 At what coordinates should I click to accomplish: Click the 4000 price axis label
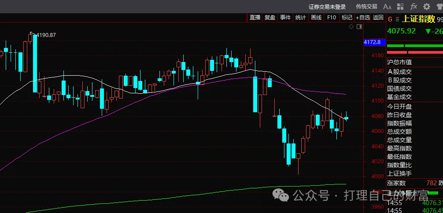pos(378,176)
